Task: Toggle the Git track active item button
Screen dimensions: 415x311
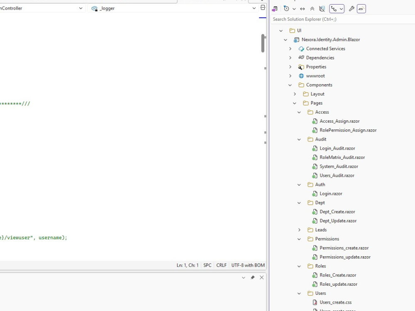Action: [334, 9]
